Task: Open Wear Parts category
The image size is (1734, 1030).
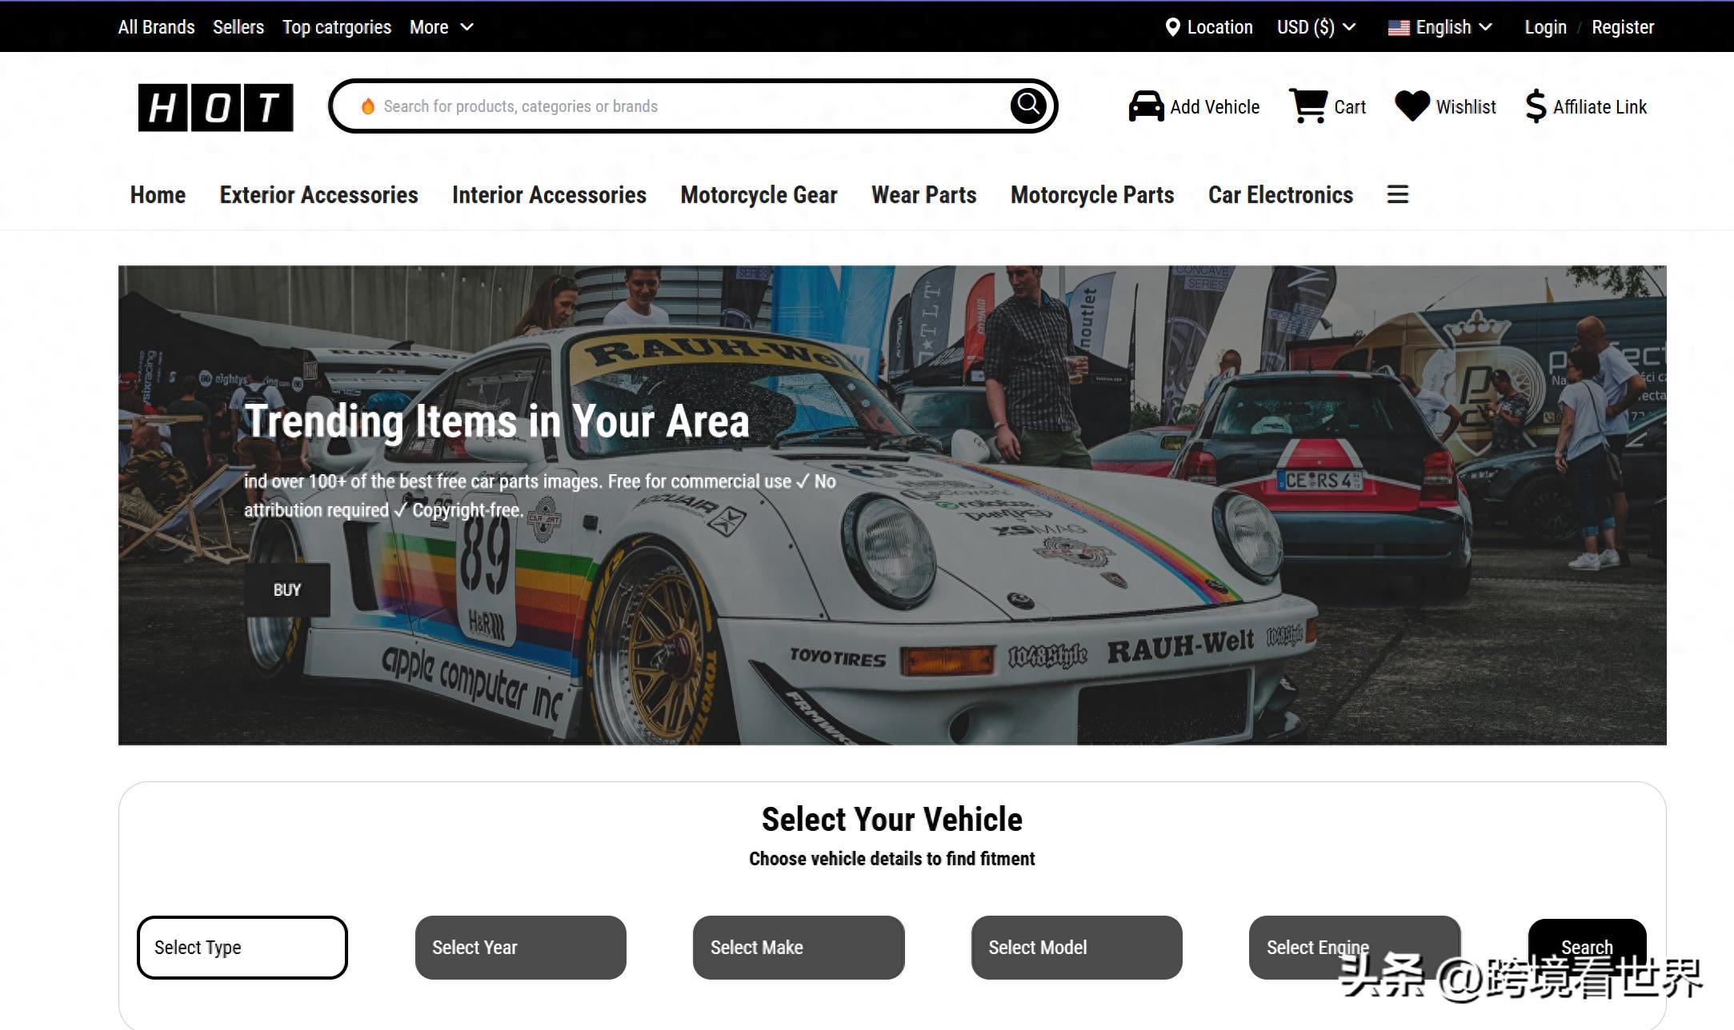Action: tap(923, 195)
